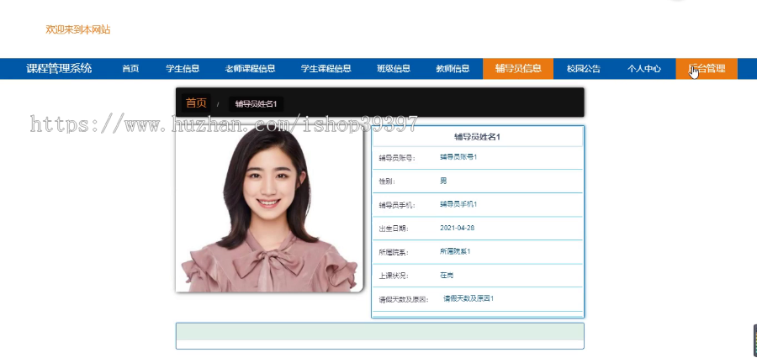This screenshot has height=363, width=757.
Task: Go to 老师课程信息 page
Action: (250, 68)
